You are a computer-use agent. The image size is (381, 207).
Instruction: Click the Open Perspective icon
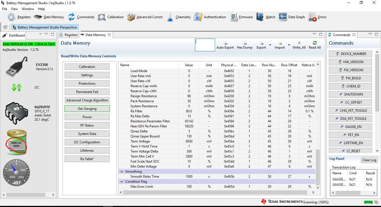5,27
